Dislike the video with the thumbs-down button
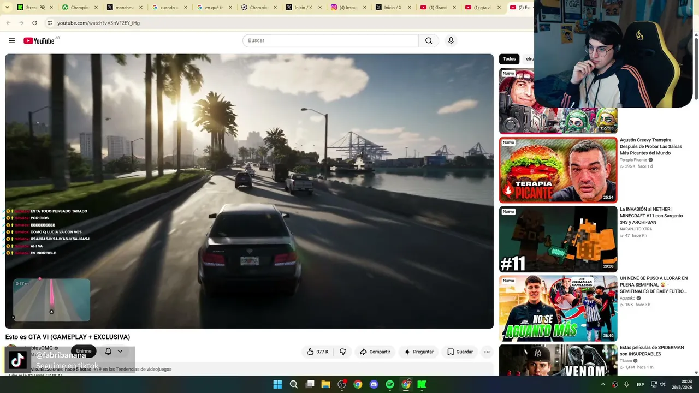Screen dimensions: 699x393 [343, 352]
